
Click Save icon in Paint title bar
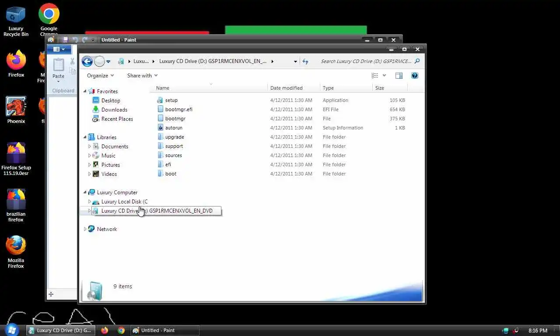coord(65,40)
